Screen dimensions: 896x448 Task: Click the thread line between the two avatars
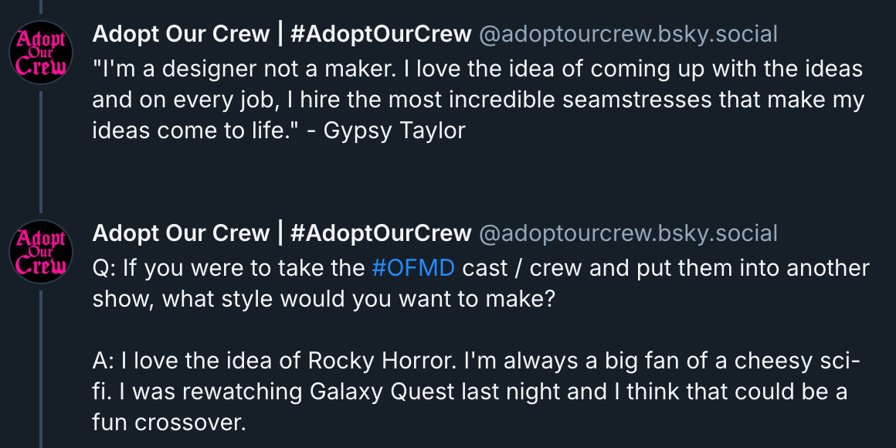(x=40, y=154)
